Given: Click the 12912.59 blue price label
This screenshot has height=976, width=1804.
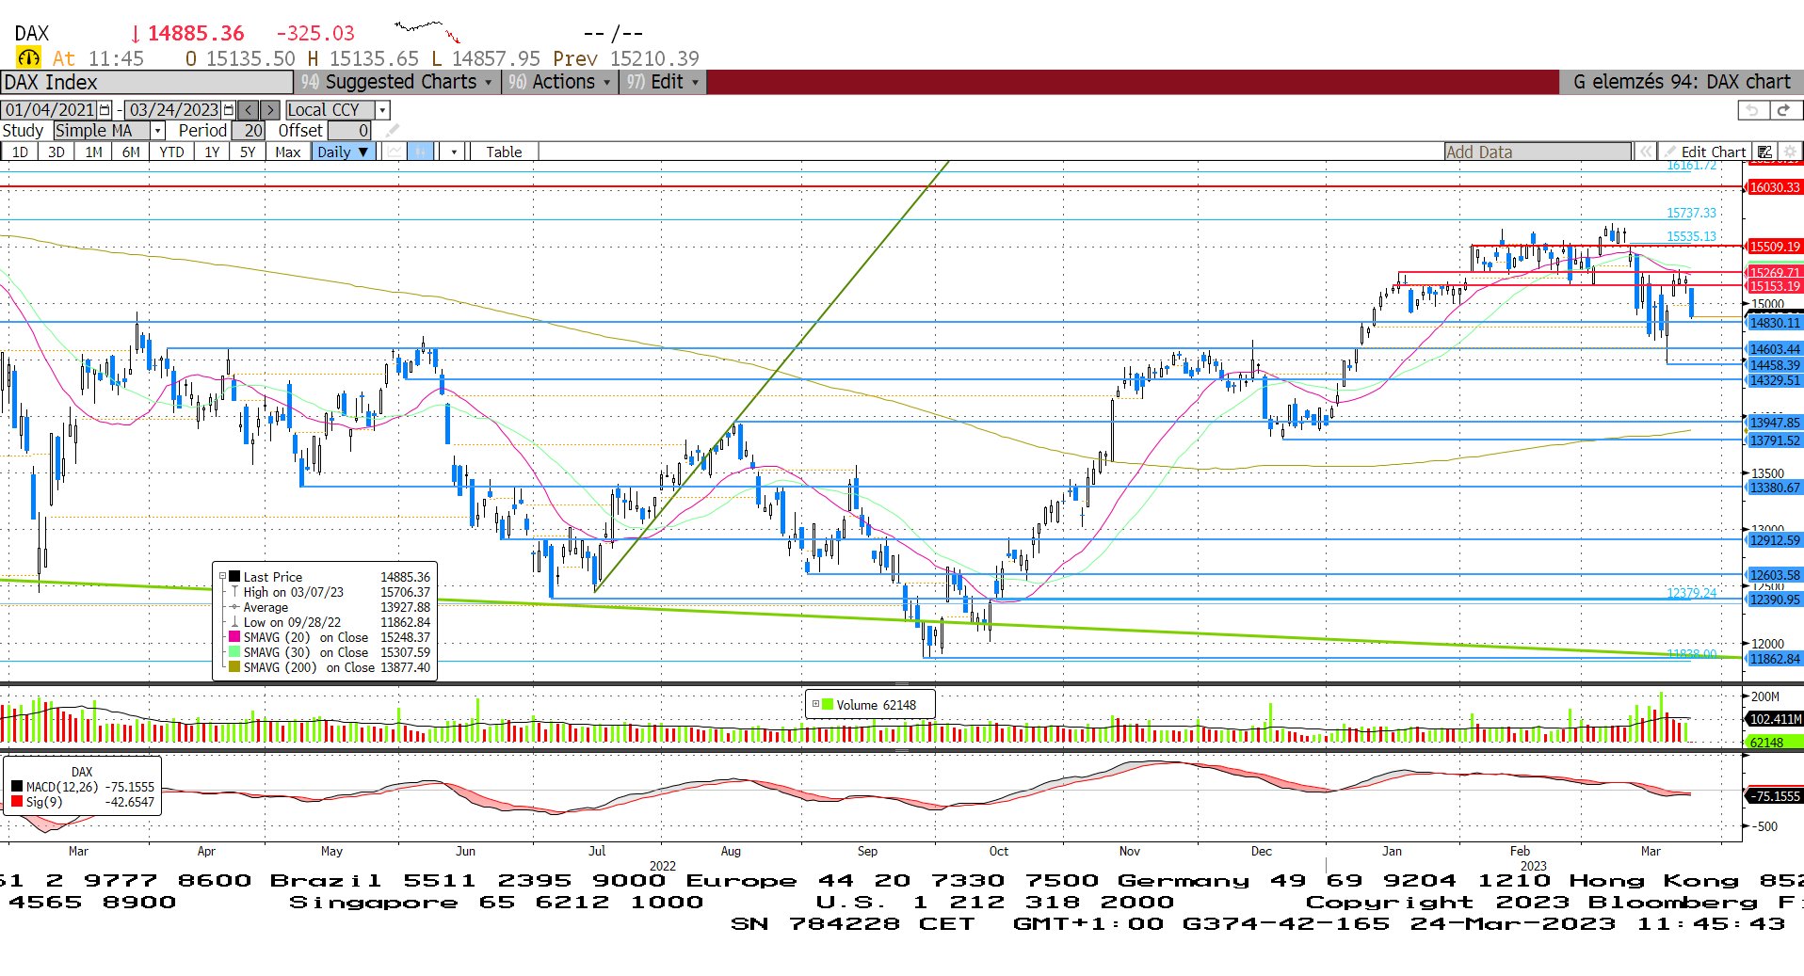Looking at the screenshot, I should coord(1775,540).
